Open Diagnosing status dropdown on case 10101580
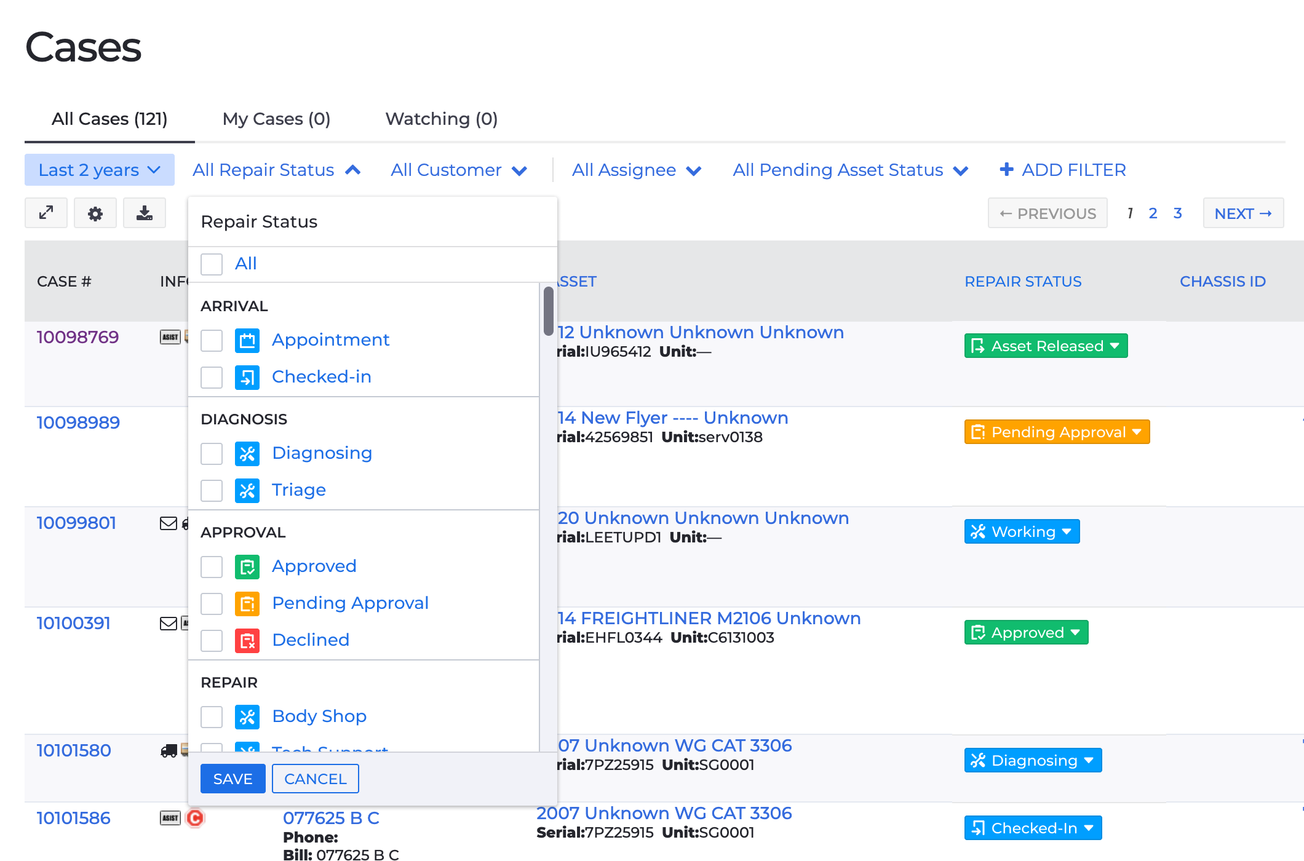Screen dimensions: 1304x861 (1033, 760)
